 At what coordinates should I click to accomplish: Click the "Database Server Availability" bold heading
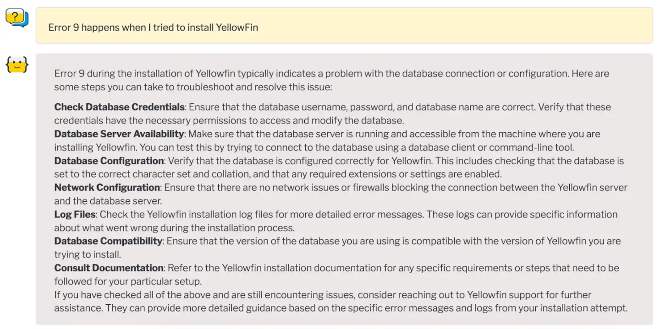click(119, 134)
